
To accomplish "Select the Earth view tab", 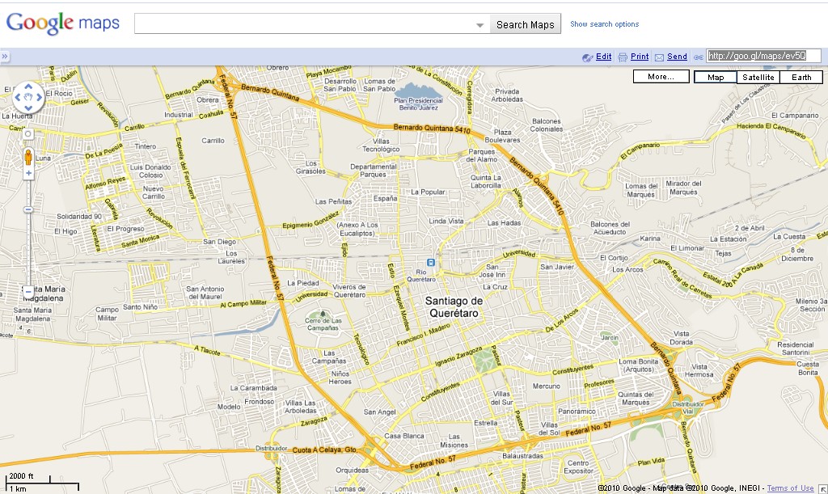I will click(801, 76).
